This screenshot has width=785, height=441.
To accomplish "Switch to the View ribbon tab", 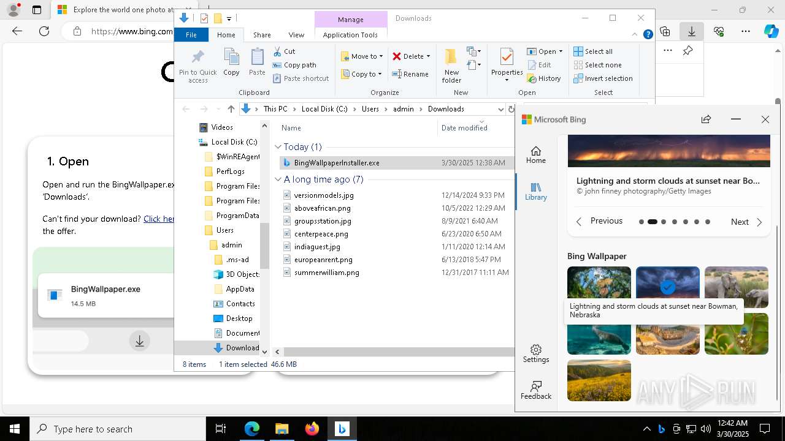I will [296, 35].
